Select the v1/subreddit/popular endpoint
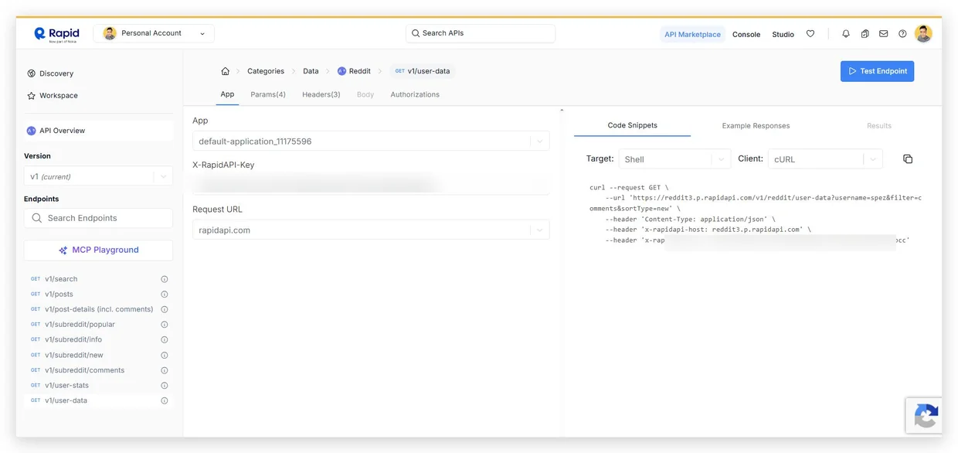This screenshot has width=958, height=453. [80, 325]
